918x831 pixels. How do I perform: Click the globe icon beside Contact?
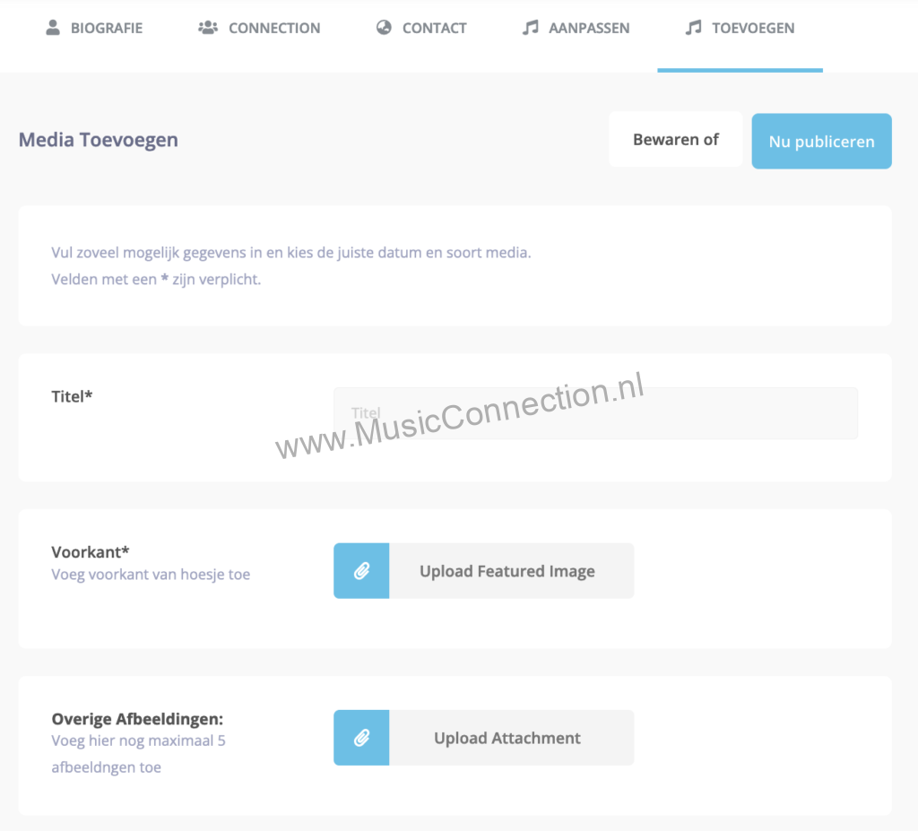[x=384, y=28]
